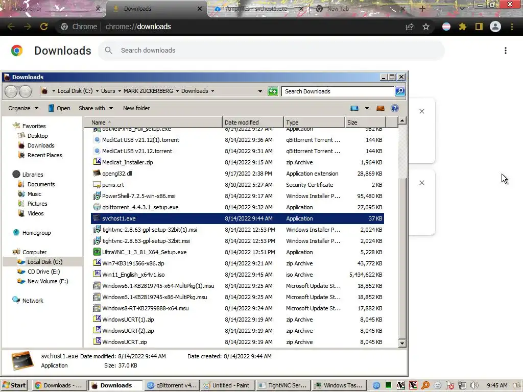Open the share page icon in Chrome
This screenshot has width=523, height=392.
pos(410,27)
